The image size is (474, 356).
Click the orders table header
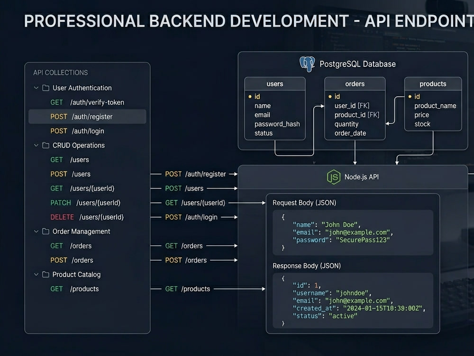pos(355,84)
